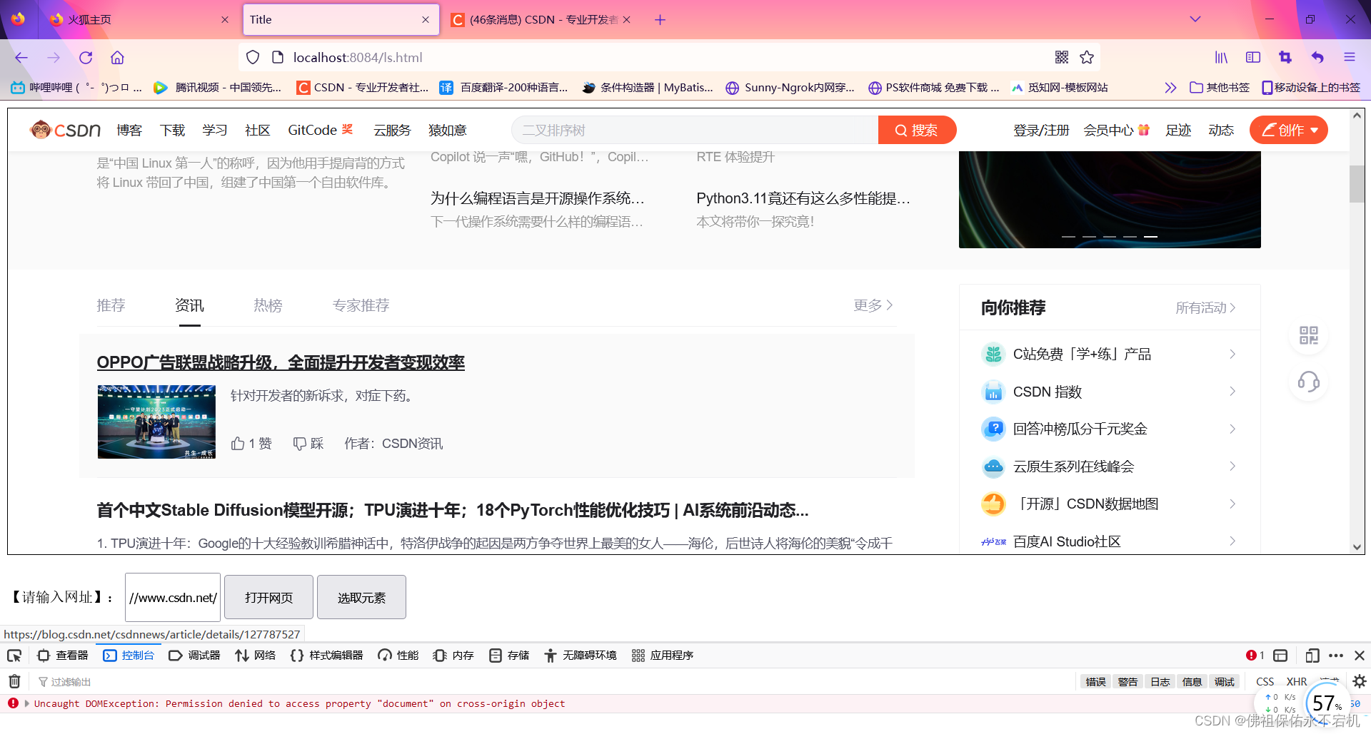
Task: Expand the list all tabs dropdown arrow
Action: coord(1195,19)
